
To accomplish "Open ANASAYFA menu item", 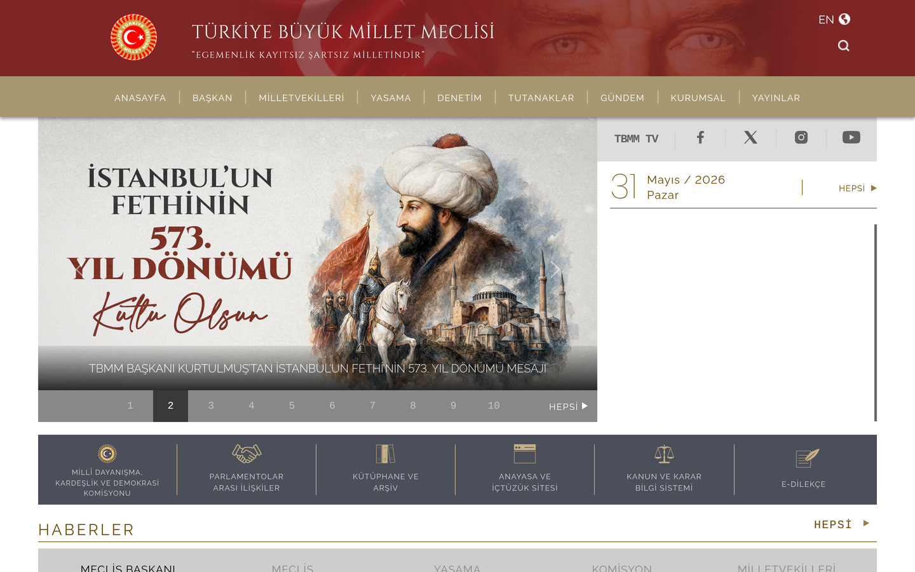I will (x=140, y=98).
